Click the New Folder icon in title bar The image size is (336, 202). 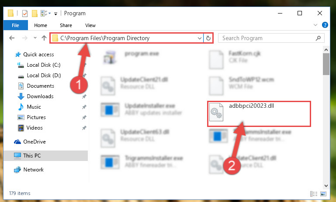[x=35, y=14]
